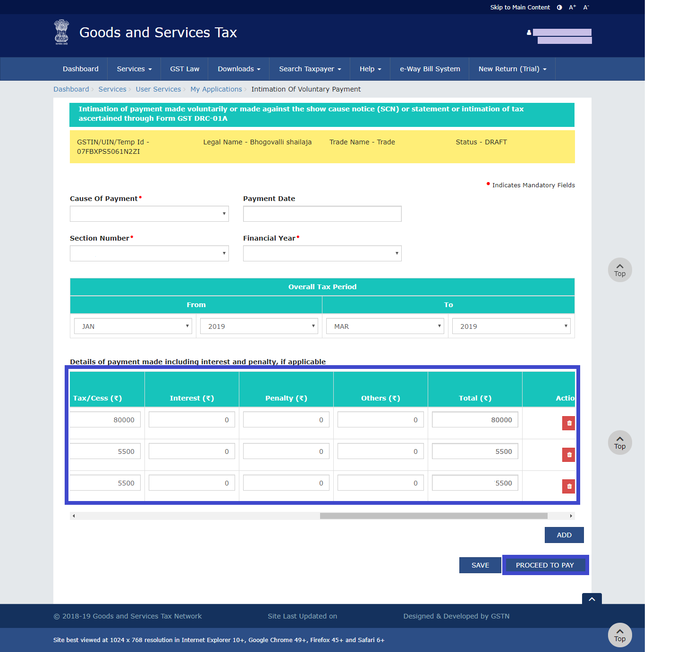Click trash icon in last payment row

569,486
